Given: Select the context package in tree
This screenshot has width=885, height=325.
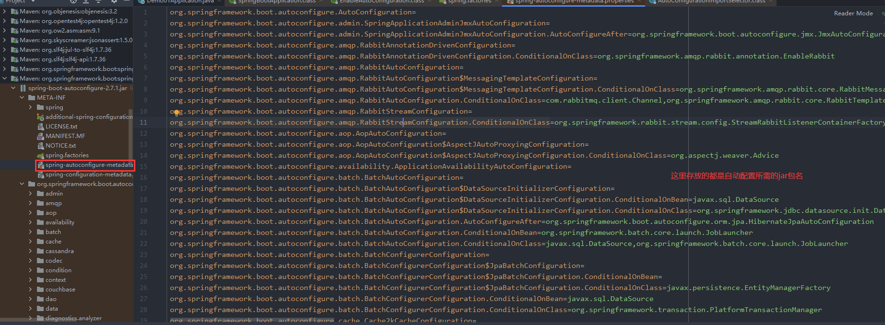Looking at the screenshot, I should [x=56, y=280].
